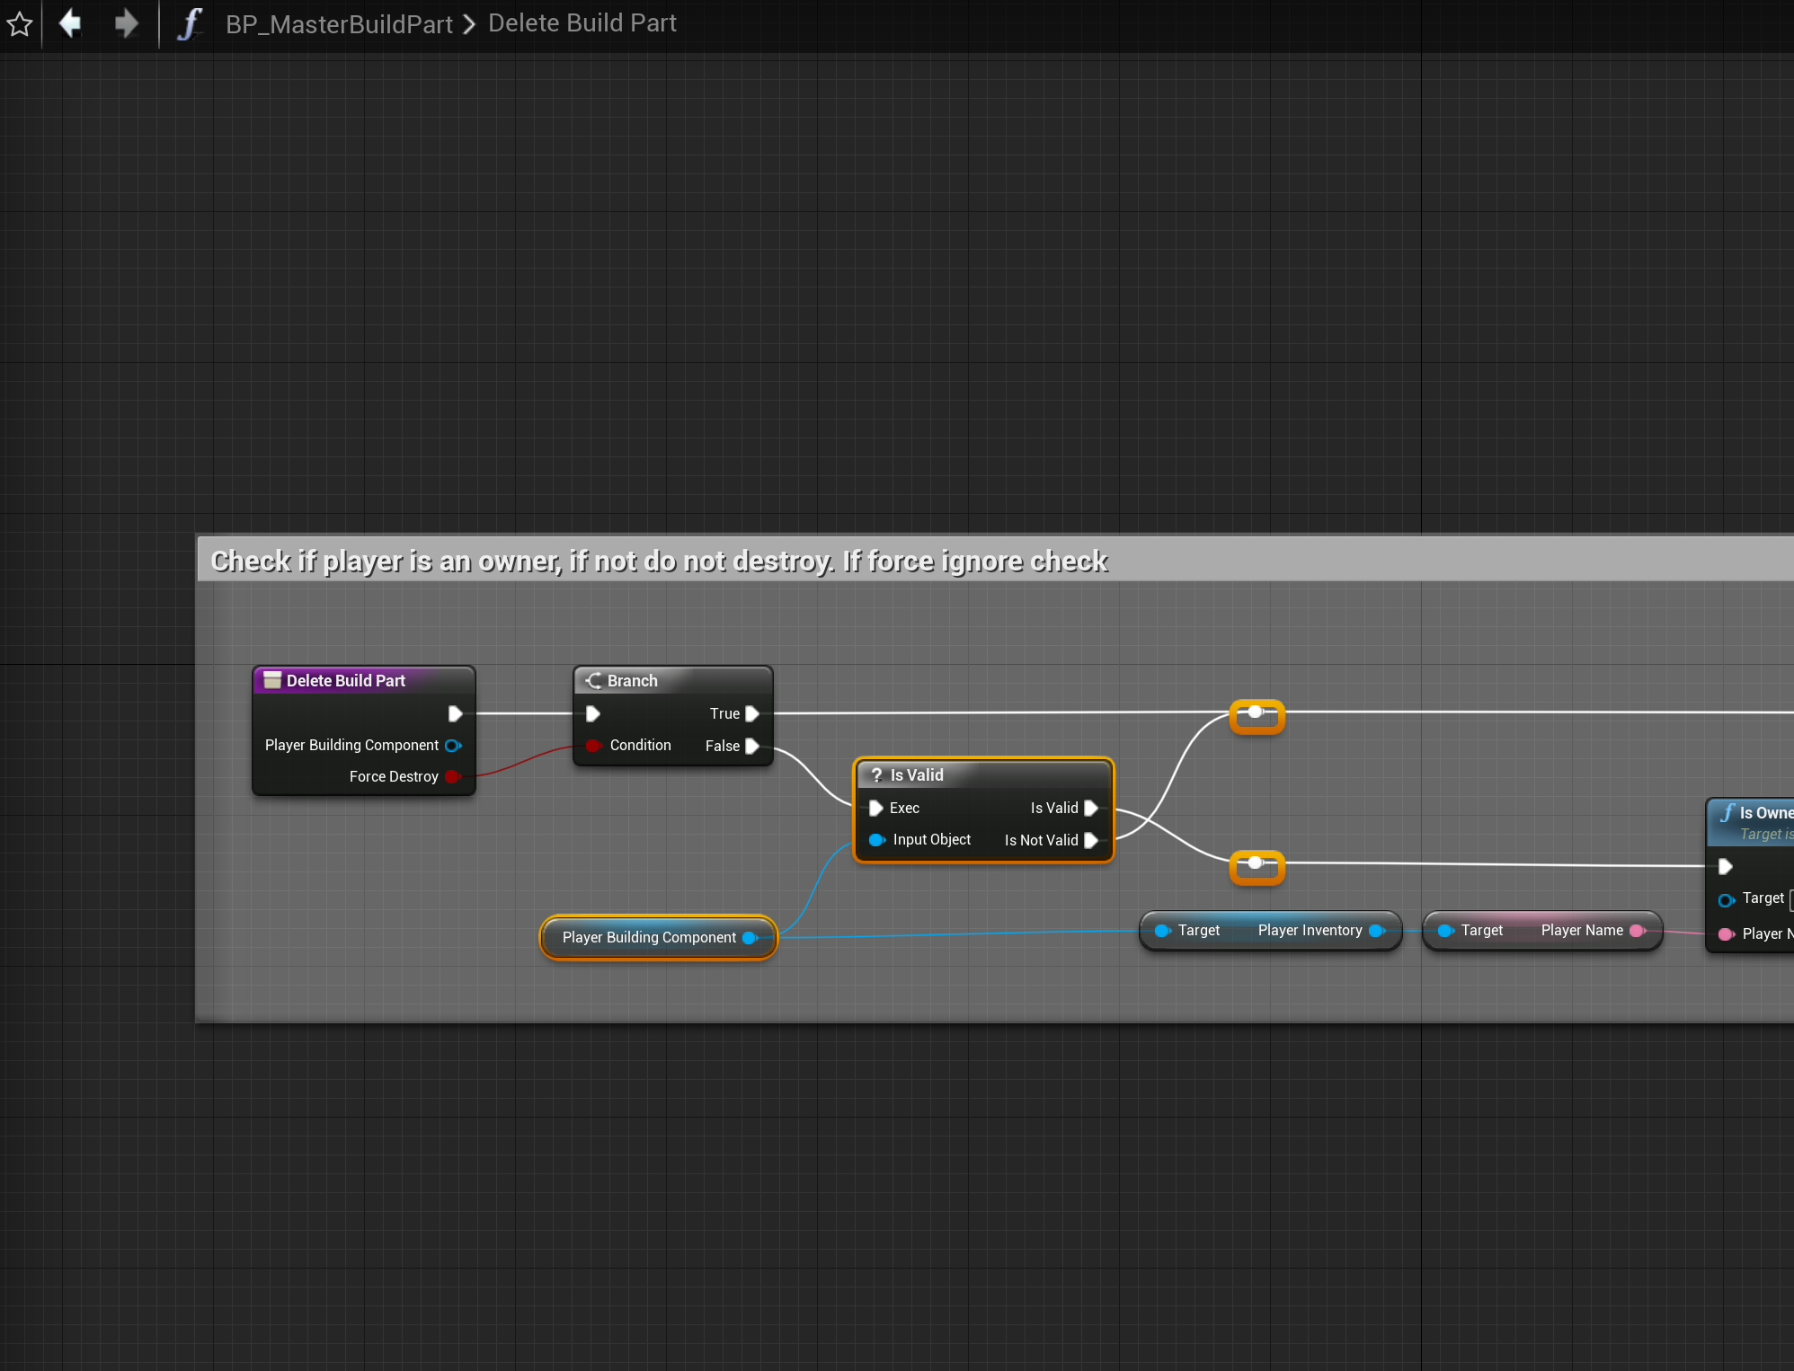Viewport: 1794px width, 1371px height.
Task: Click the Player Inventory output pin
Action: 1375,931
